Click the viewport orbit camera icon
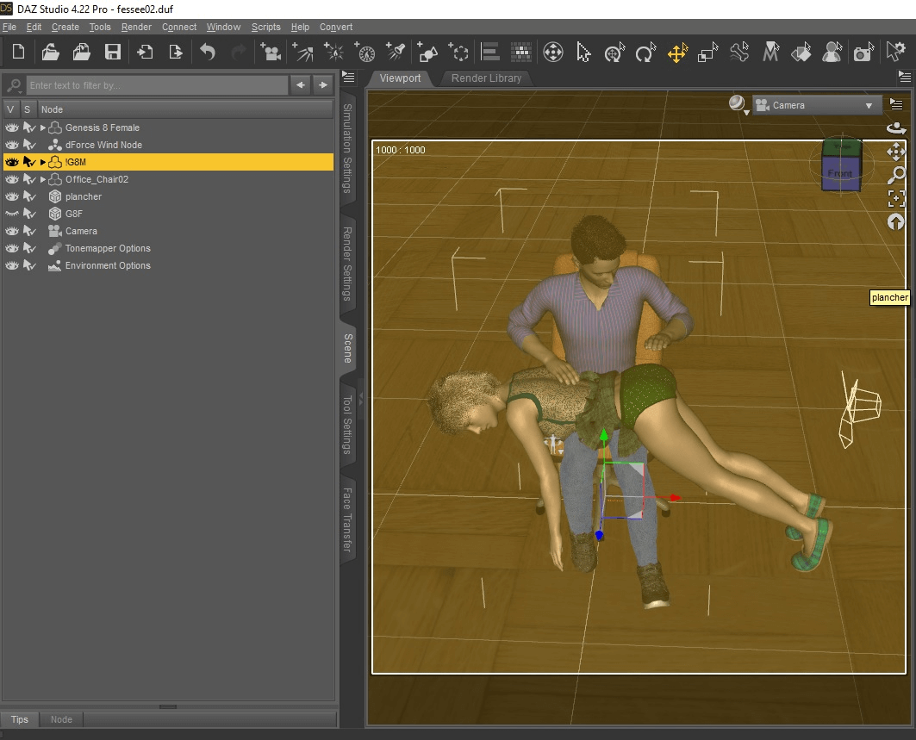The width and height of the screenshot is (916, 740). (896, 128)
